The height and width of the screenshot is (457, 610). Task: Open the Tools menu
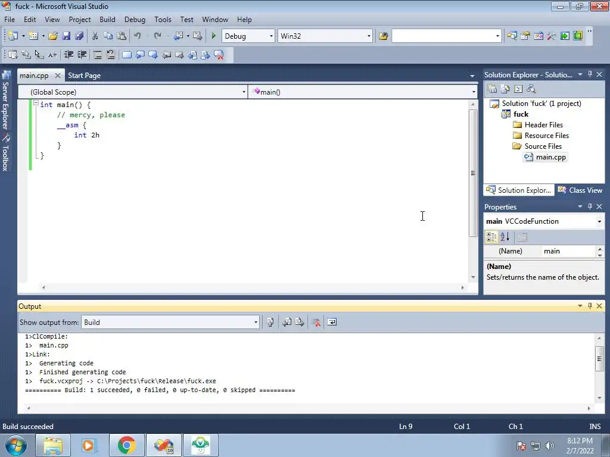point(163,20)
